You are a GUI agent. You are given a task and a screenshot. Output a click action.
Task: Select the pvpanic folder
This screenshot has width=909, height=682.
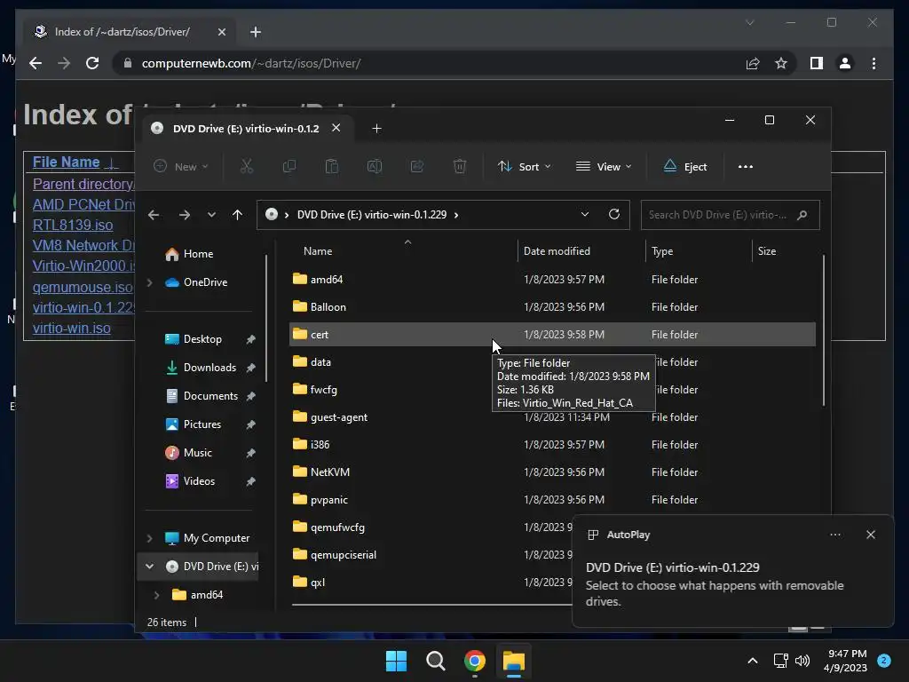tap(552, 500)
